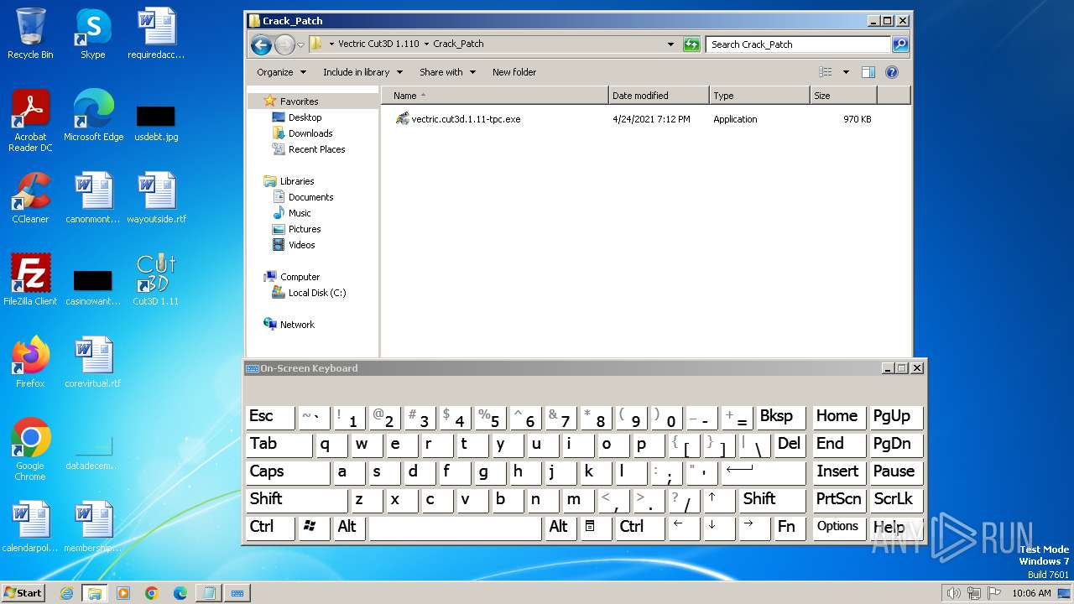Click the search magnifier icon
Image resolution: width=1074 pixels, height=604 pixels.
[899, 44]
